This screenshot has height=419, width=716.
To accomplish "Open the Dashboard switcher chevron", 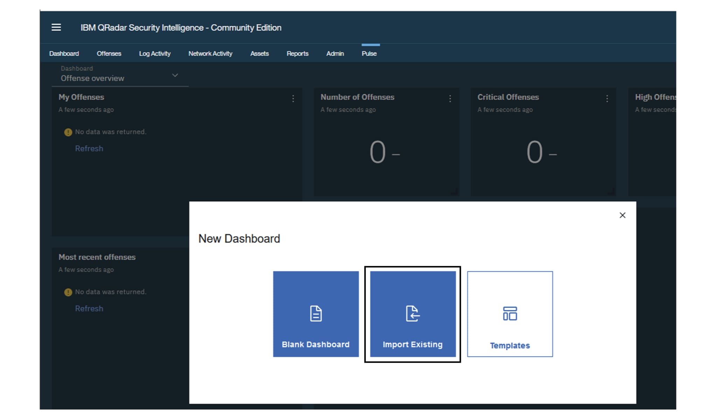I will click(x=175, y=75).
